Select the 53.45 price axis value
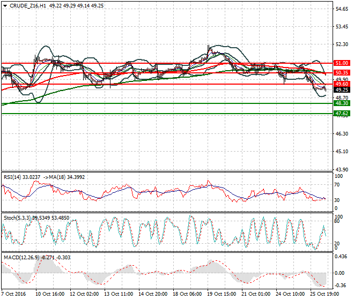 [x=342, y=27]
